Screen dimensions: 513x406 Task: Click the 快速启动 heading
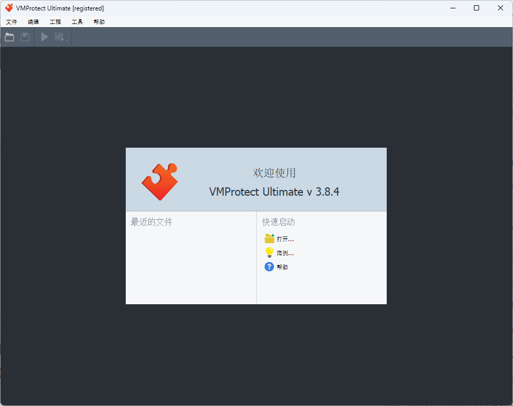[x=279, y=222]
